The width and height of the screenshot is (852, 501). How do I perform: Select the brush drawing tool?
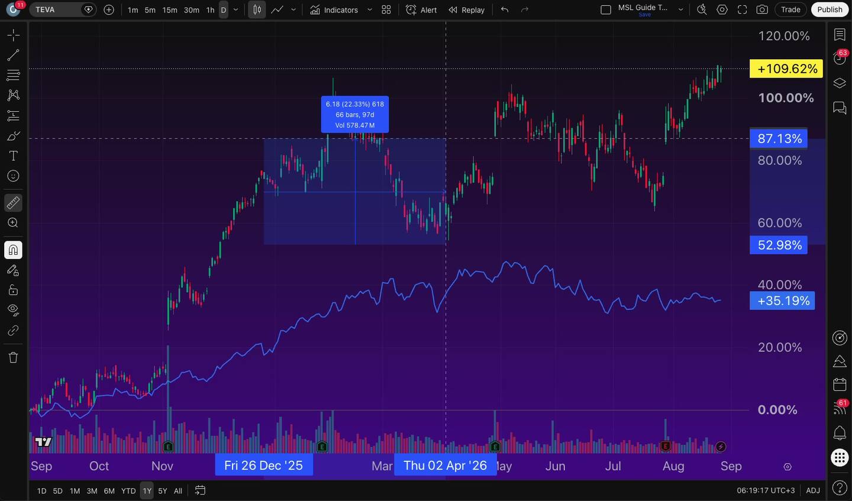coord(13,136)
